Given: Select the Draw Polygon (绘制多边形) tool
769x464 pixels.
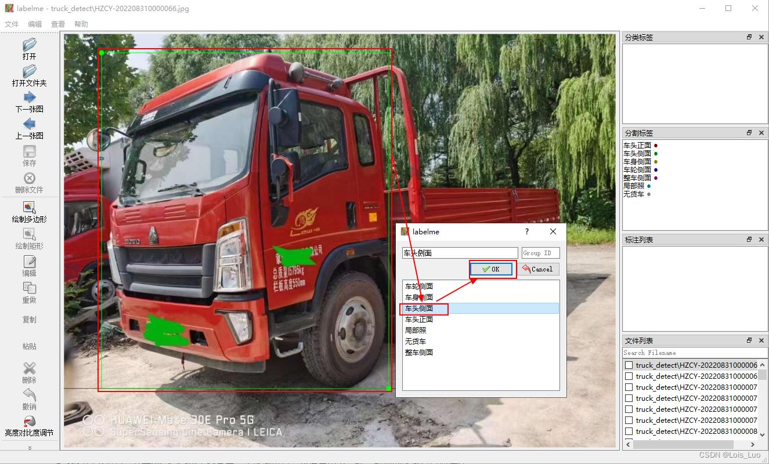Looking at the screenshot, I should coord(29,212).
